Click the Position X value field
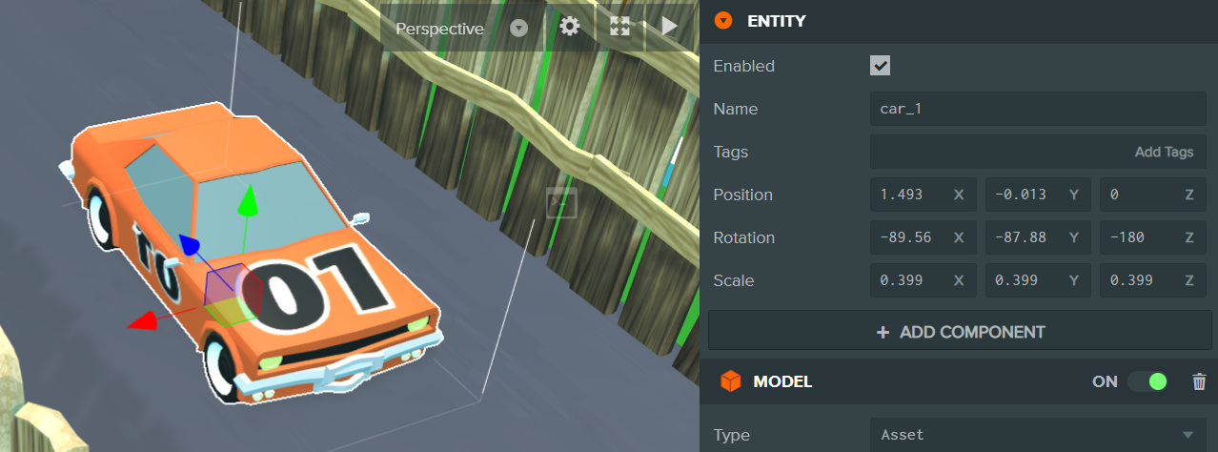This screenshot has width=1218, height=452. [912, 195]
